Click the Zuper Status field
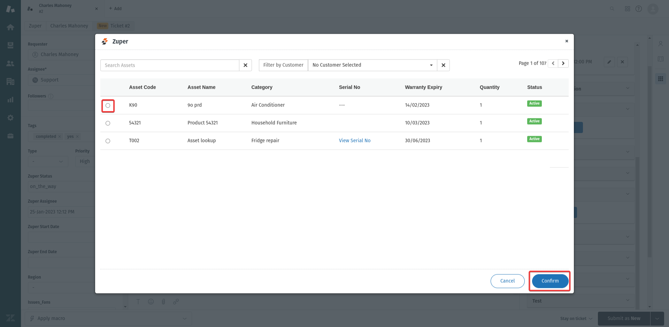The width and height of the screenshot is (669, 327). pyautogui.click(x=61, y=187)
